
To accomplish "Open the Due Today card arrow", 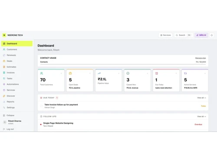I will coord(176,73).
